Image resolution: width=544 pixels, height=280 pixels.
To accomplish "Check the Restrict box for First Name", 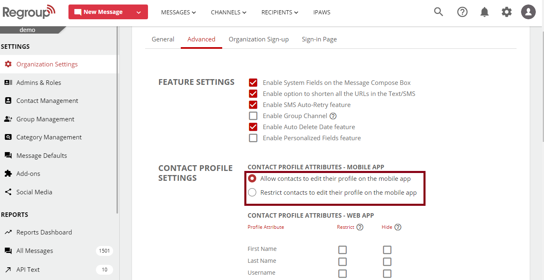I will 342,250.
